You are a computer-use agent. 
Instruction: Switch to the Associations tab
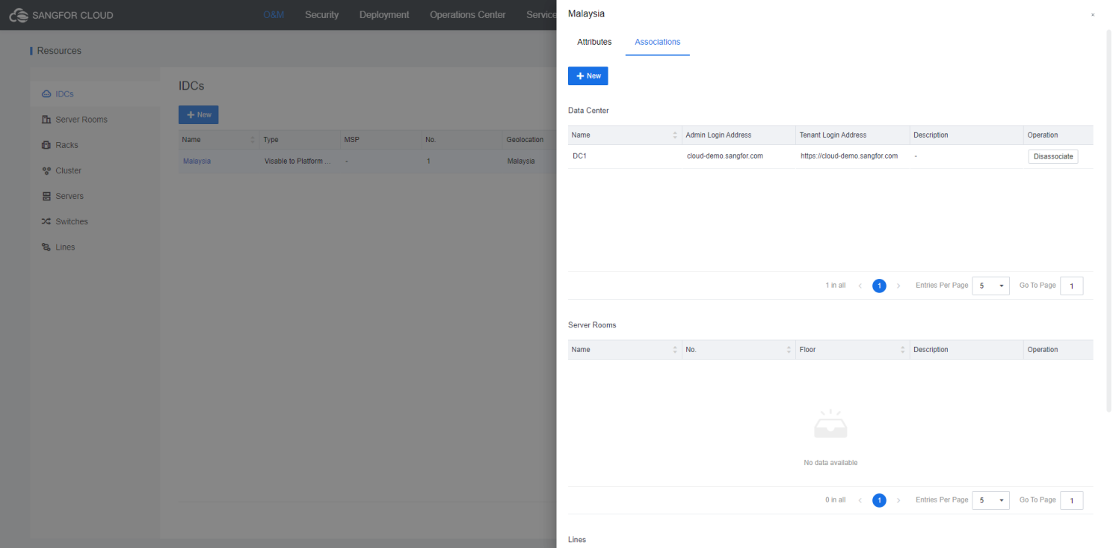pyautogui.click(x=658, y=42)
